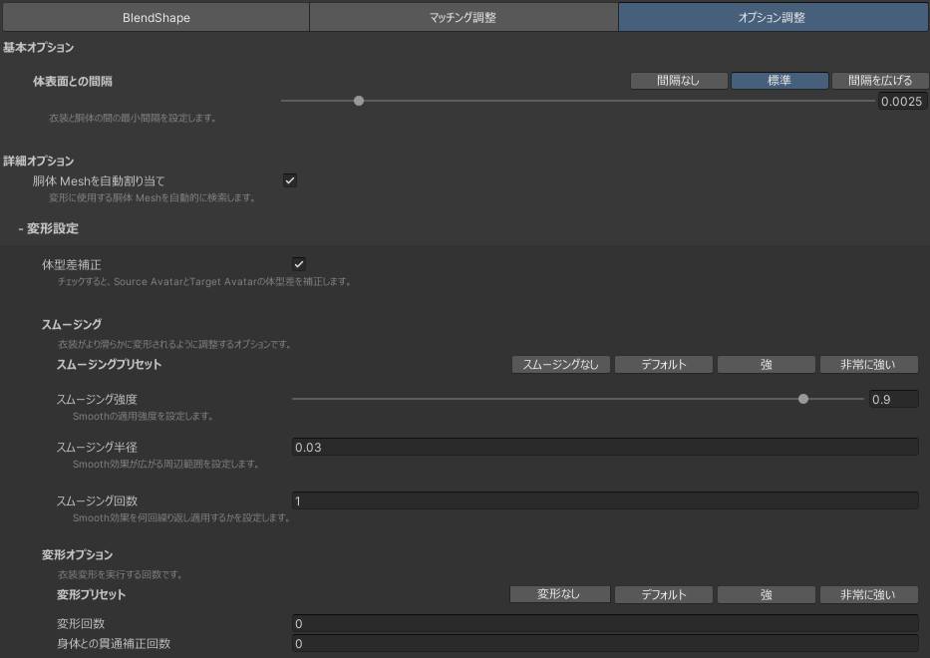Click the 体表面との間隔 label
This screenshot has height=658, width=930.
[x=73, y=82]
